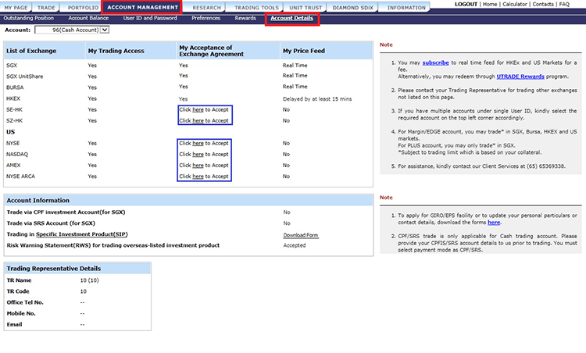Viewport: 586px width, 353px height.
Task: Open the Rewards submenu
Action: [245, 18]
